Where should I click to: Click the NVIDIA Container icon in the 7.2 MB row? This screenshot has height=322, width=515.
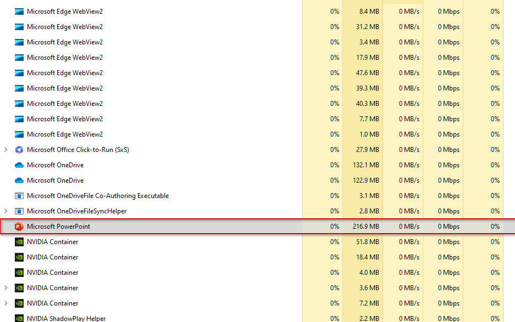pyautogui.click(x=19, y=303)
